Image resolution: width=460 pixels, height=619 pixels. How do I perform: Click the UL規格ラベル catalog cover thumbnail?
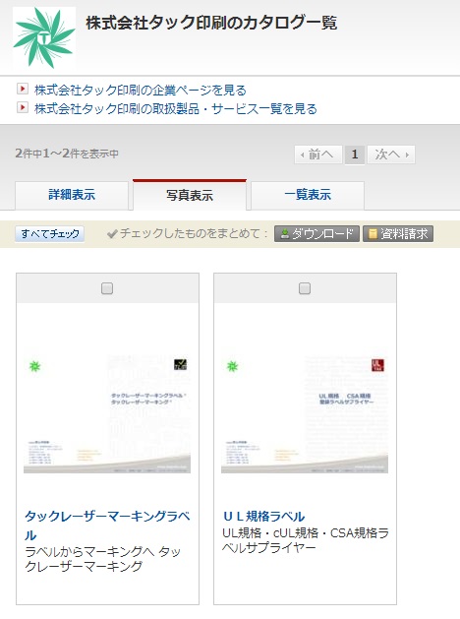pos(305,411)
